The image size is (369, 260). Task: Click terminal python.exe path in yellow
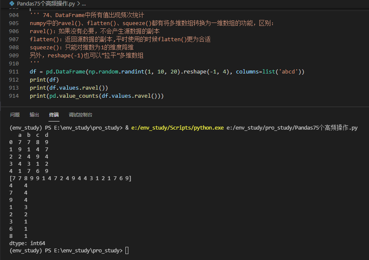pyautogui.click(x=177, y=127)
